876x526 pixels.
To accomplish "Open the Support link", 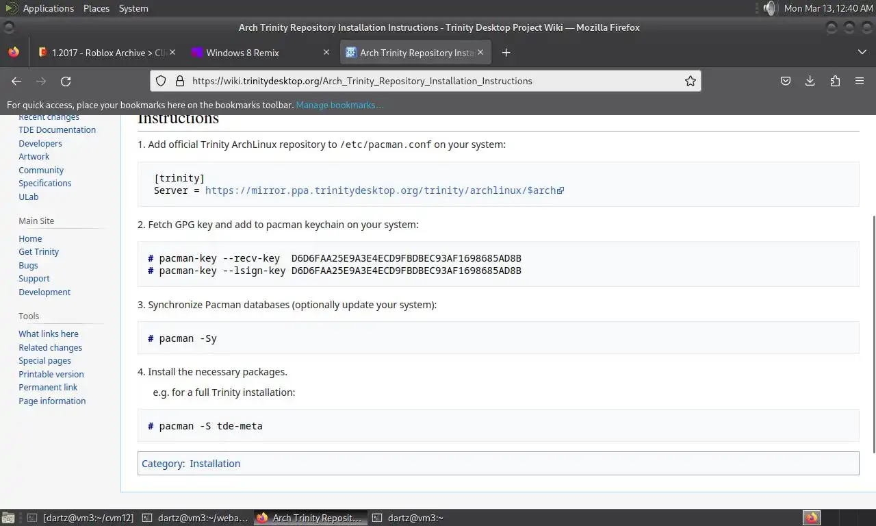I will point(34,279).
